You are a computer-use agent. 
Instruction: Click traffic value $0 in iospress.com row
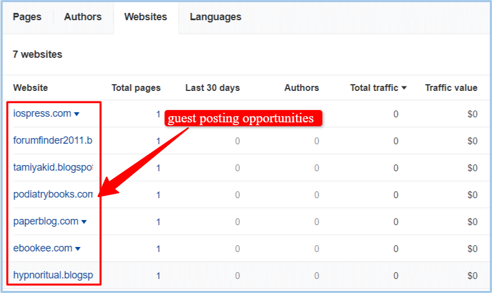tap(472, 114)
